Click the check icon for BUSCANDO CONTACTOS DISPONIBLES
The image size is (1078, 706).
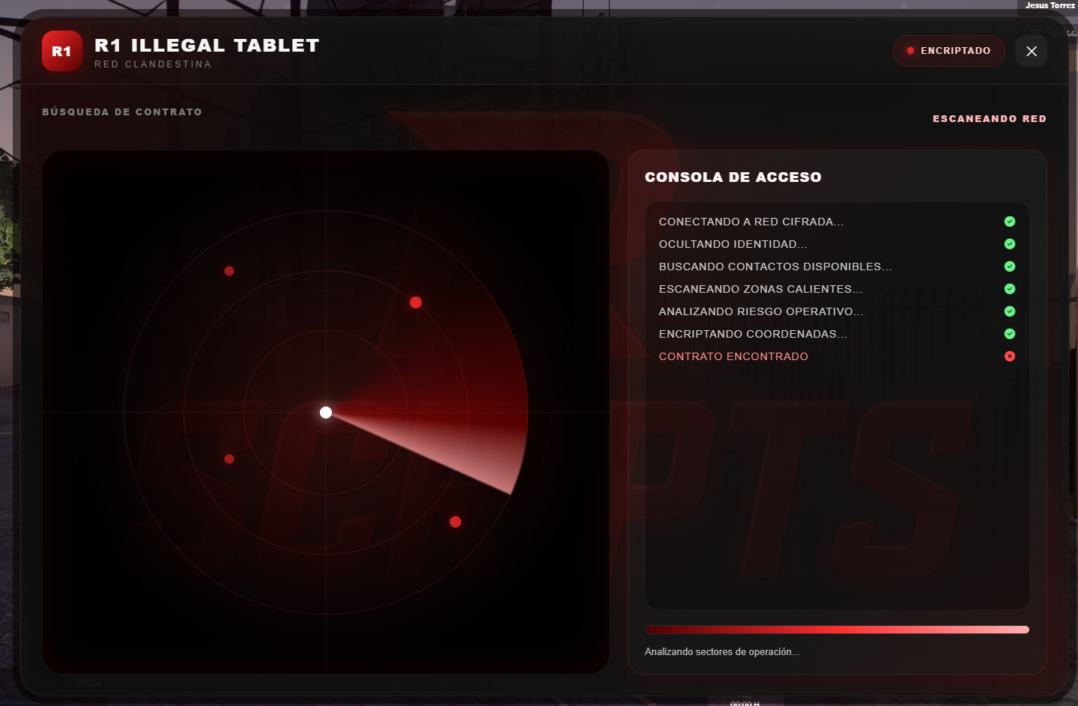click(1010, 267)
